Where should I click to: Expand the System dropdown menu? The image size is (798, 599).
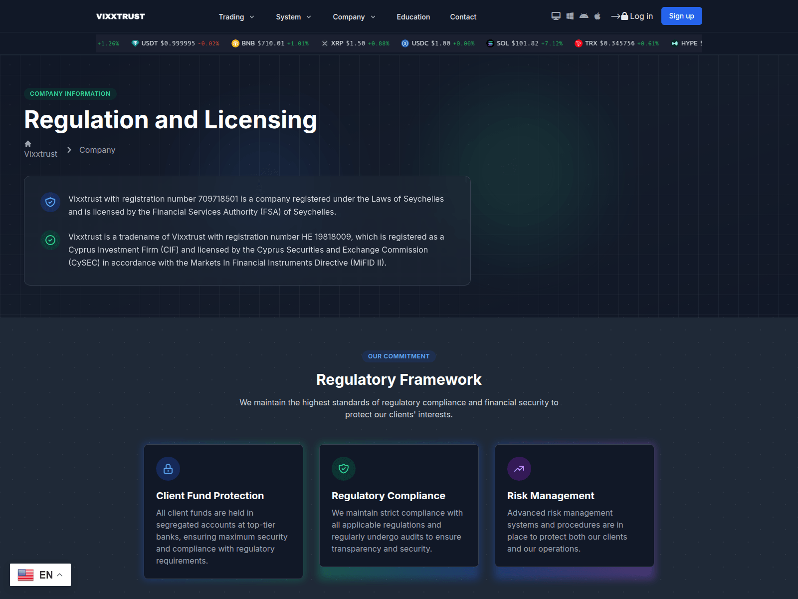293,17
